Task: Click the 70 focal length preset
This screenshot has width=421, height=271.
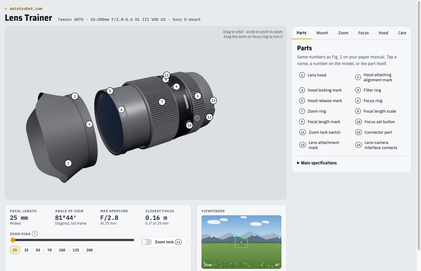Action: 50,250
